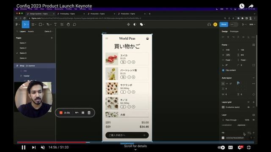Decrease スイカ quantity with minus
The width and height of the screenshot is (271, 152).
[129, 62]
